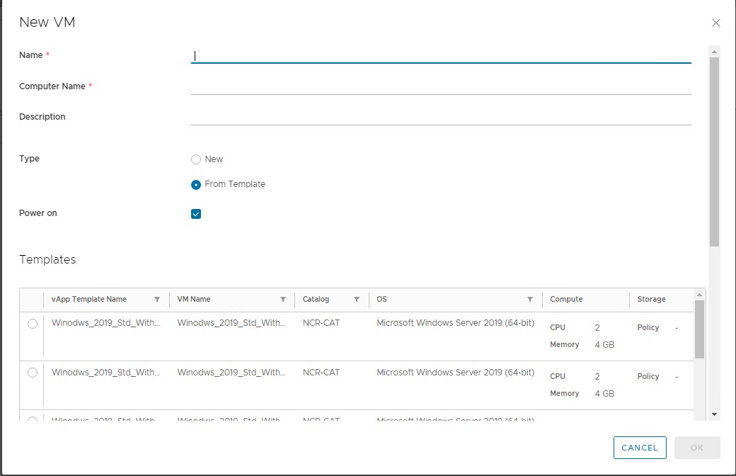Select the first Windows 2019 template row
Screen dimensions: 736x476
pyautogui.click(x=32, y=324)
